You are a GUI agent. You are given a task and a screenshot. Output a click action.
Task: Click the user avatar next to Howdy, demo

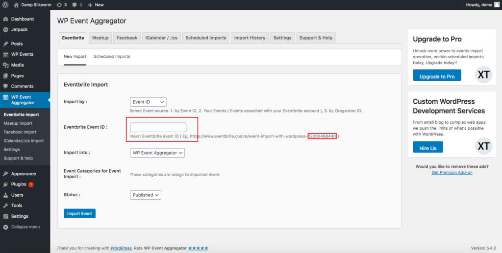coord(497,5)
